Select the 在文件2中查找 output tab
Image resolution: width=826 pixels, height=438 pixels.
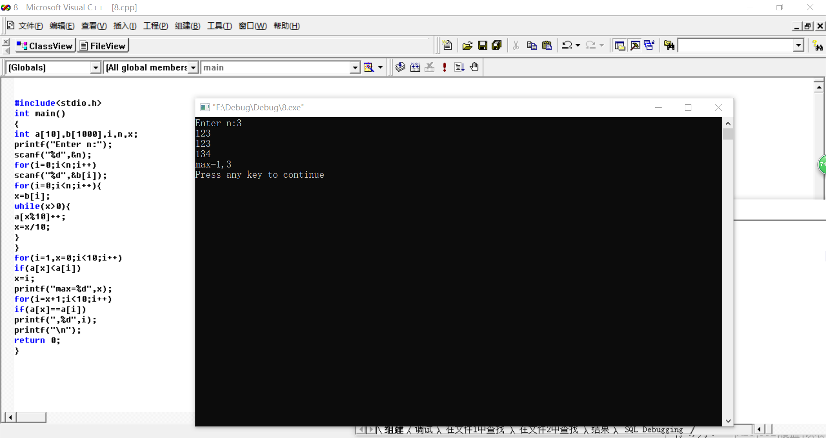(x=549, y=430)
